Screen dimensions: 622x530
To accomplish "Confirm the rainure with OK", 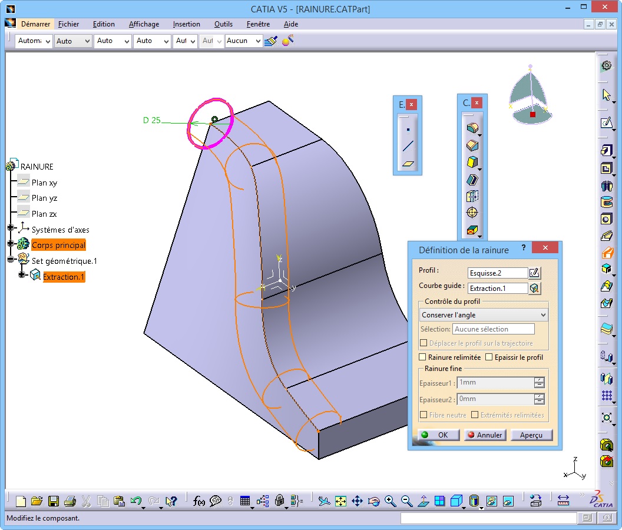I will pos(438,435).
